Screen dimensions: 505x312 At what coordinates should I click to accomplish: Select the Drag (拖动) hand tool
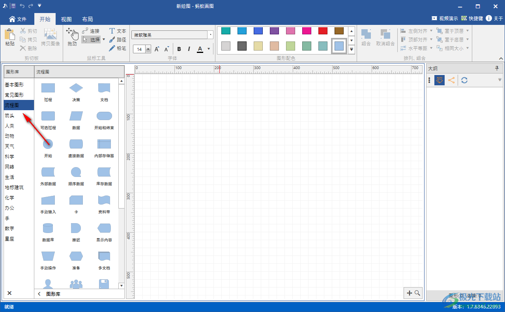(x=72, y=38)
